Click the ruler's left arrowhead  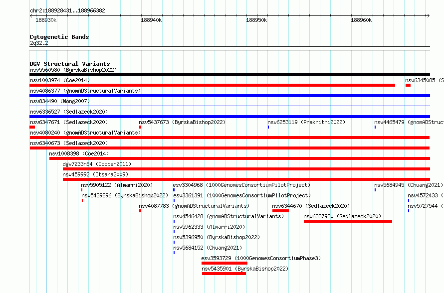31,15
